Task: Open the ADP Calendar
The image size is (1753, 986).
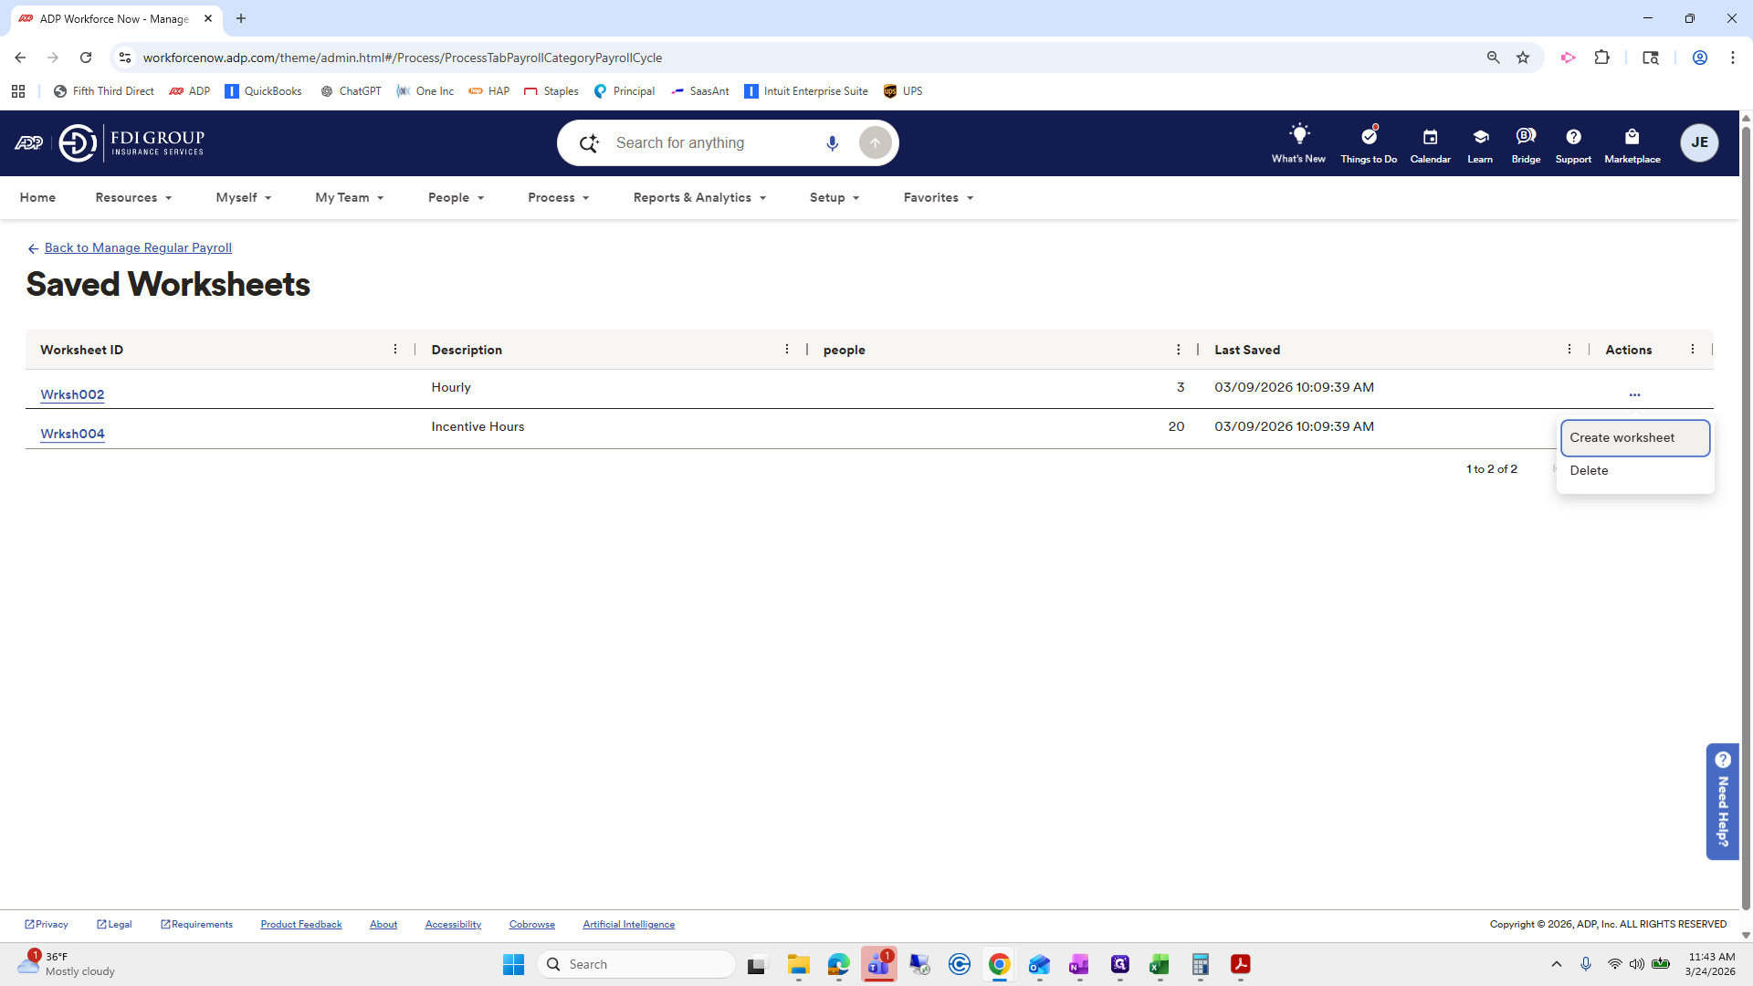Action: point(1430,143)
